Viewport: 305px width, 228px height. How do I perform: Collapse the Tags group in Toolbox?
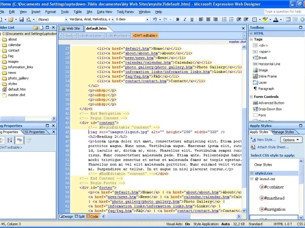(251, 40)
